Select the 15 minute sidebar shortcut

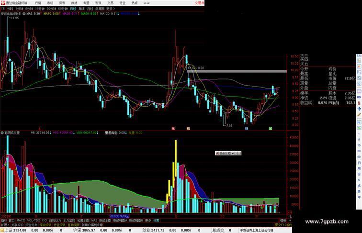[x=359, y=145]
